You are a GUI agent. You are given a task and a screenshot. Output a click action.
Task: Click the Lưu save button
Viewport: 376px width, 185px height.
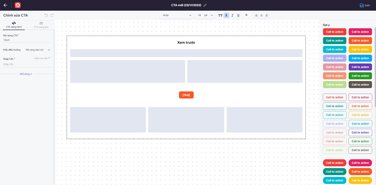click(x=364, y=5)
